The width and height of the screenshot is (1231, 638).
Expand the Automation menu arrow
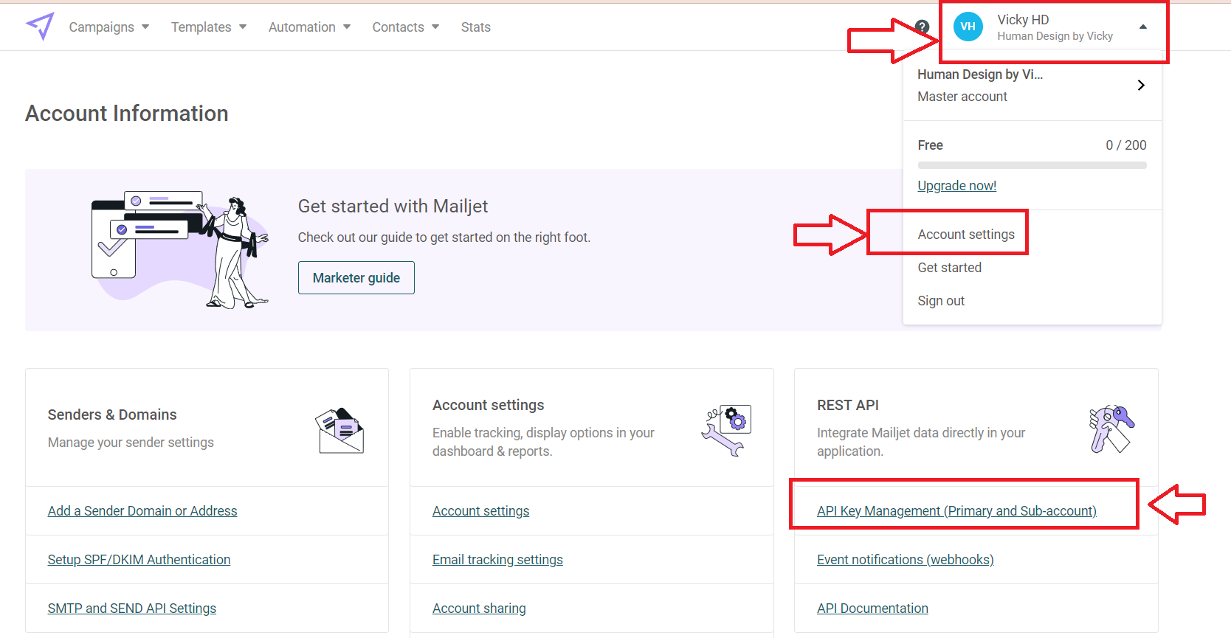[347, 27]
